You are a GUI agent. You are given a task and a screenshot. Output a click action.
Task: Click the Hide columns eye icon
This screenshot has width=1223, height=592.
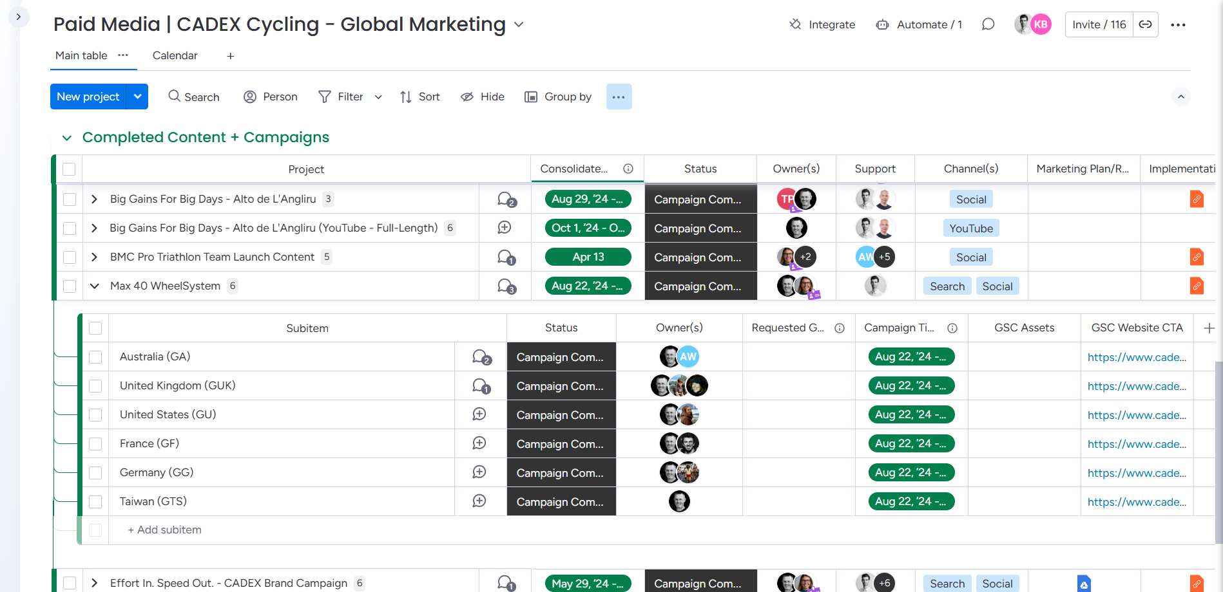coord(467,97)
